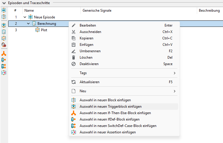
Task: Click the IfDef block icon in sidebar
Action: [x=4, y=60]
